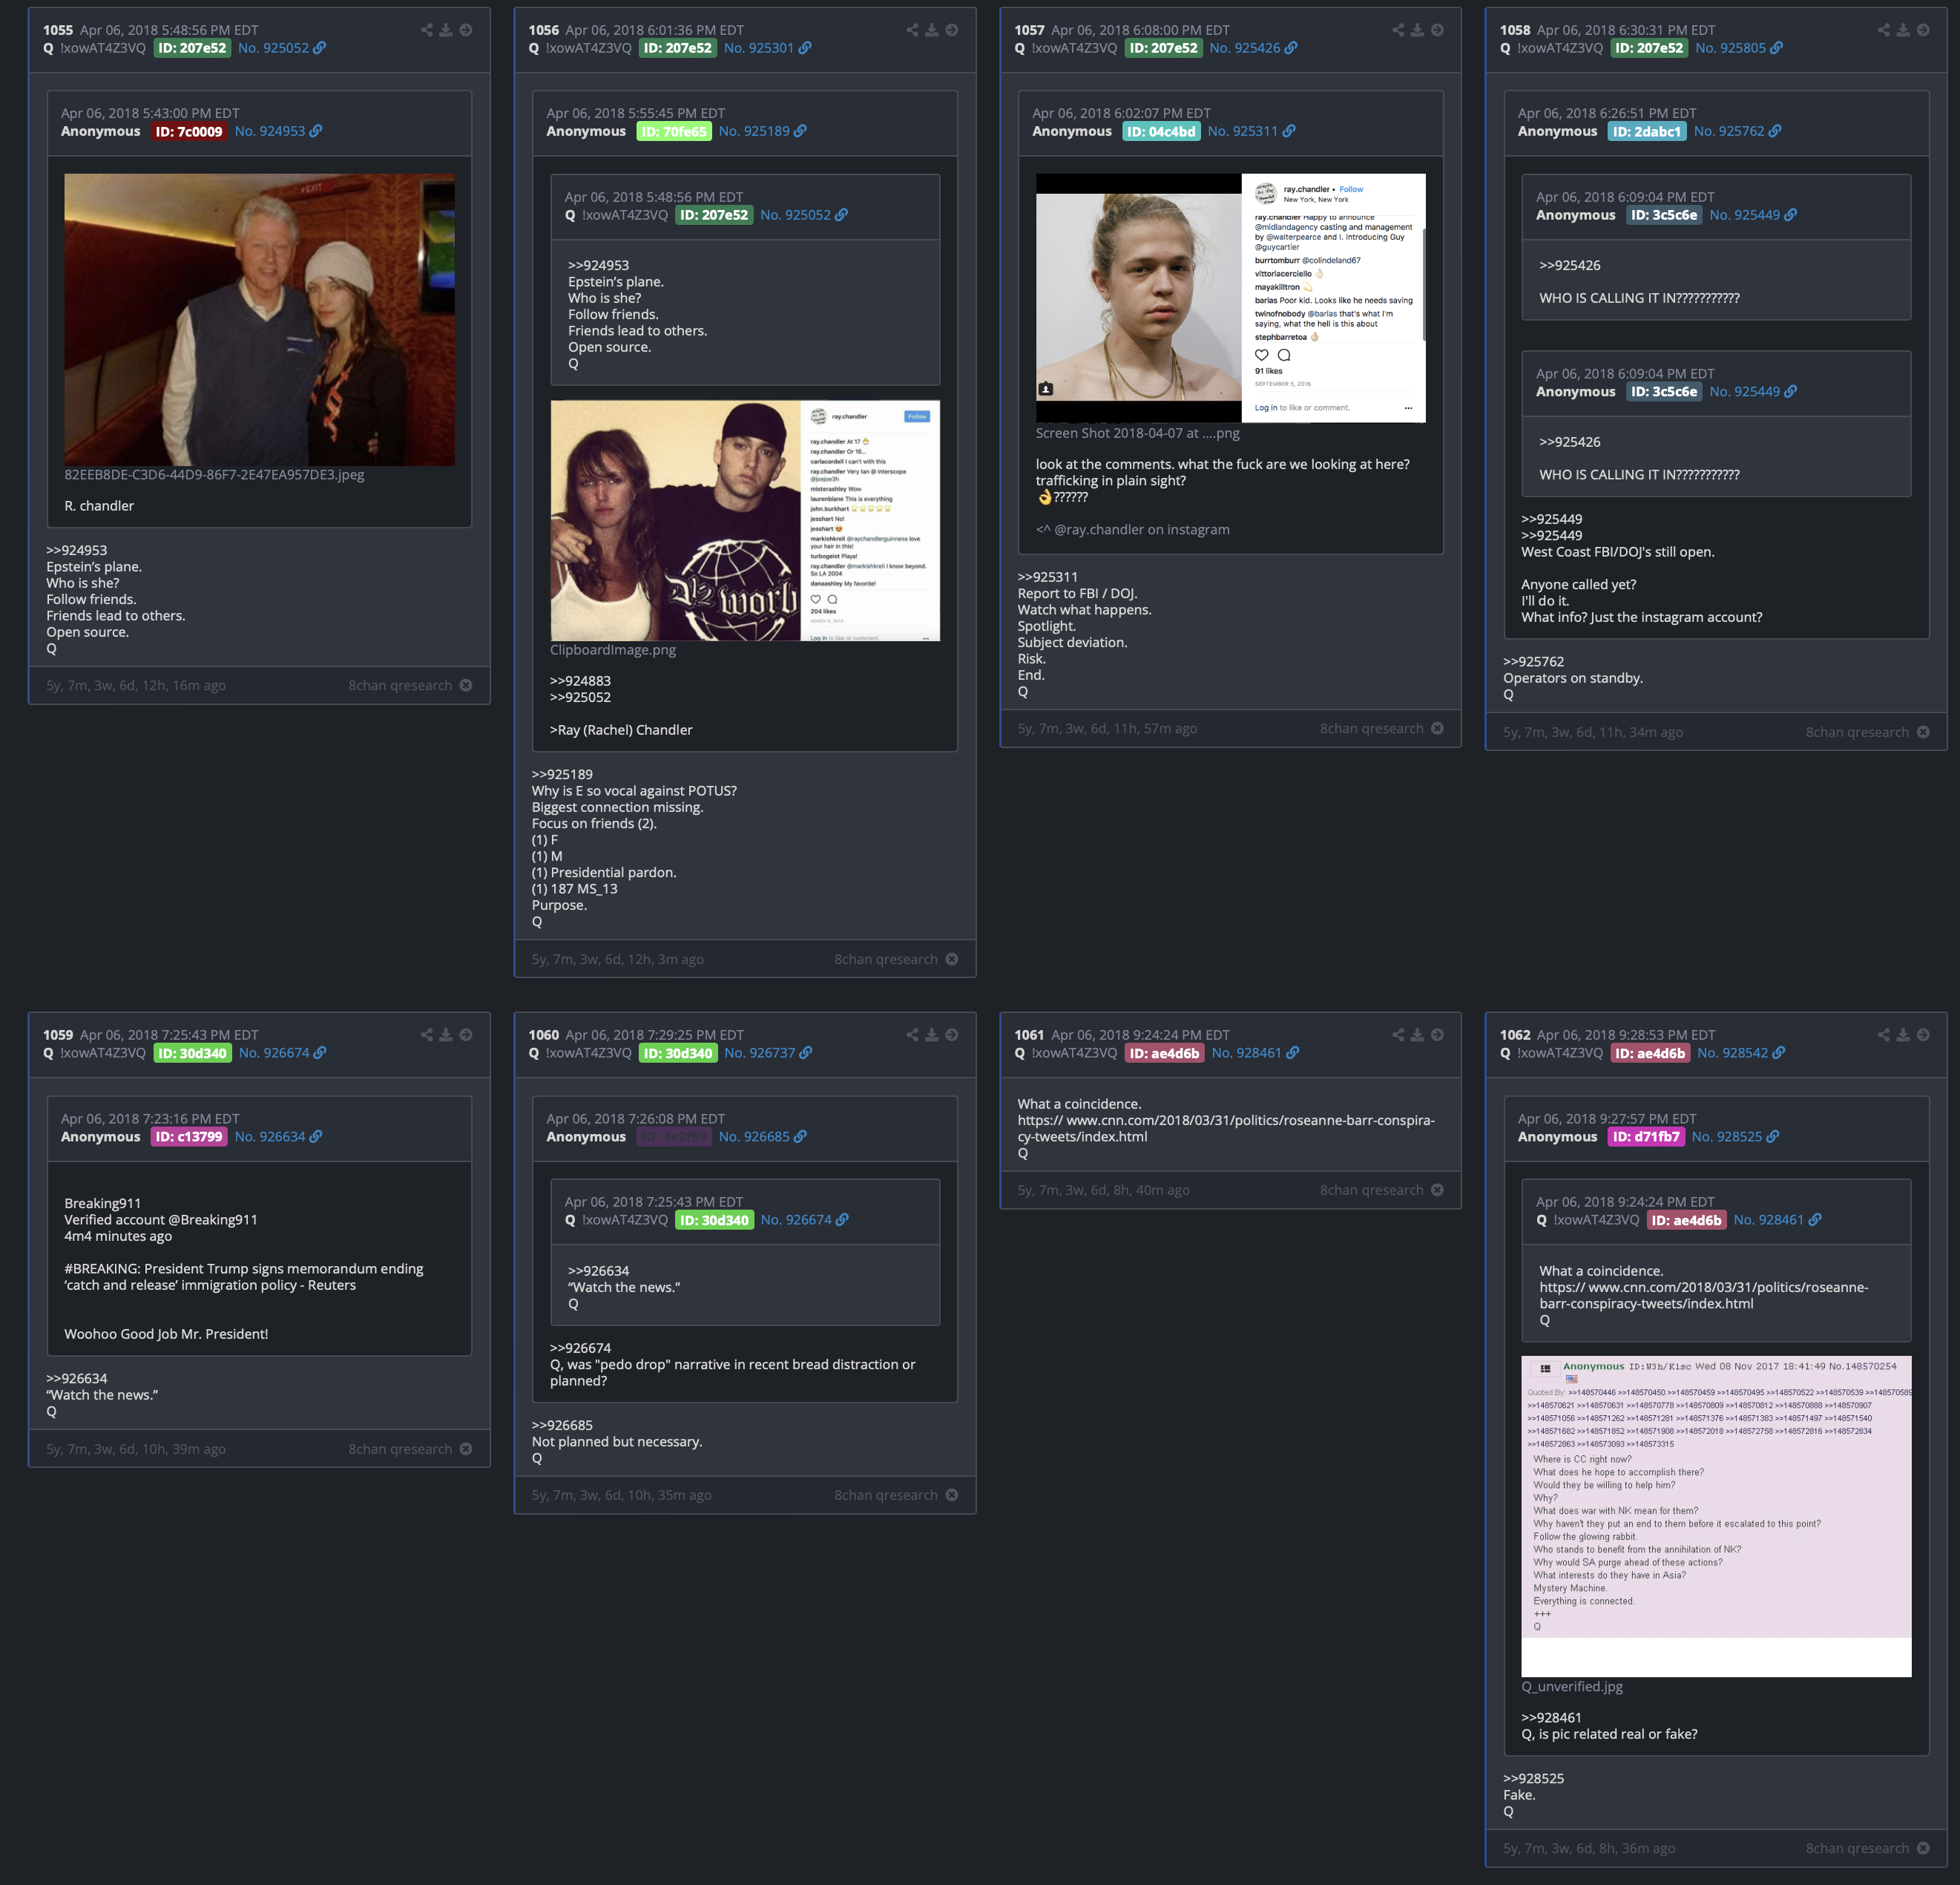Click the magenta ID: c13799 badge
1960x1885 pixels.
(189, 1137)
